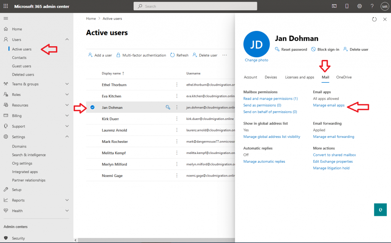Open Guest users in the sidebar
The image size is (391, 243).
22,66
